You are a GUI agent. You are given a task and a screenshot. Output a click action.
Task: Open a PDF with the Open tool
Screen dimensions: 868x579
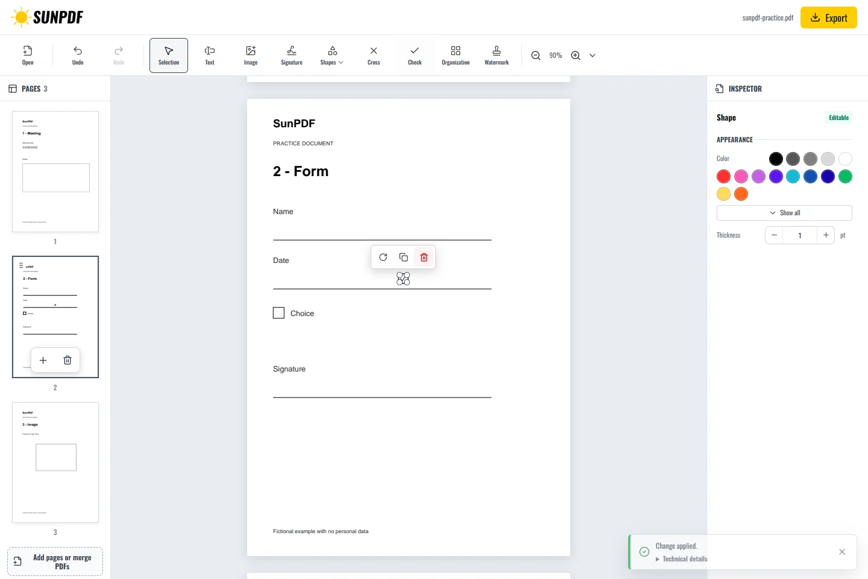[28, 55]
